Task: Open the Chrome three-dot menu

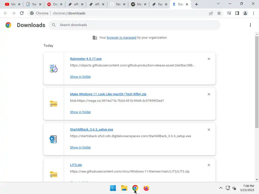Action: [253, 13]
